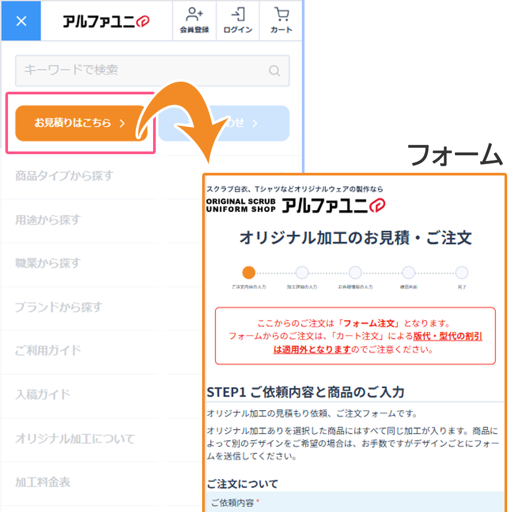Open the カート shopping cart icon
This screenshot has height=512, width=512.
pos(281,21)
